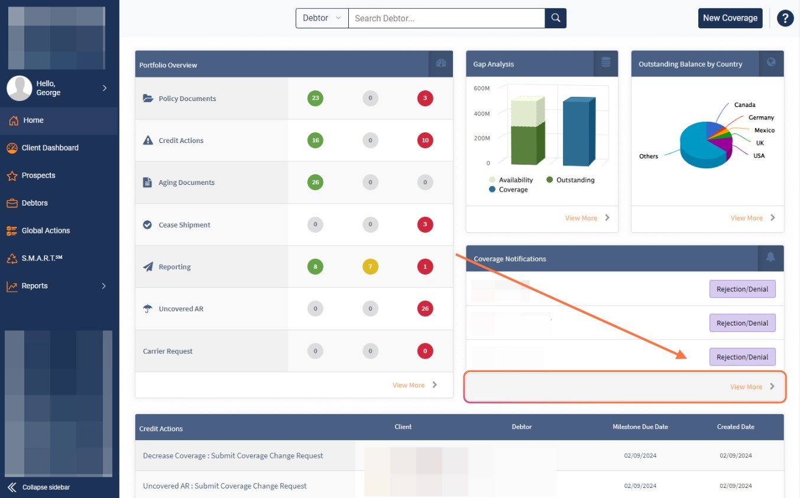
Task: Click the first Rejection/Denial button
Action: pyautogui.click(x=742, y=289)
